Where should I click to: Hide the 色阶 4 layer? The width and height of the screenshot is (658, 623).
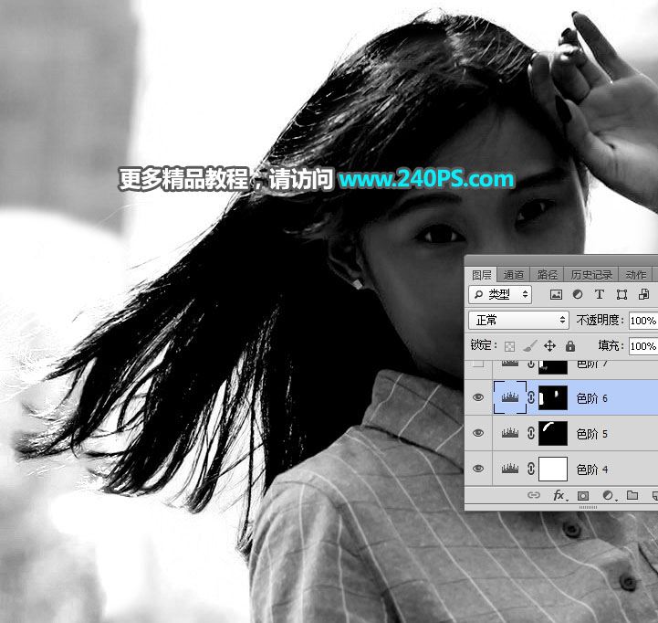click(x=478, y=469)
